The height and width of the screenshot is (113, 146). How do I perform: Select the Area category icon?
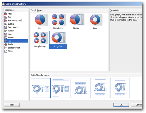tap(6, 14)
